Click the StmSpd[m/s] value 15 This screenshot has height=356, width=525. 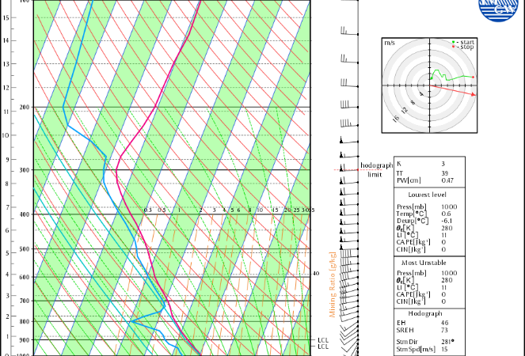tap(444, 349)
